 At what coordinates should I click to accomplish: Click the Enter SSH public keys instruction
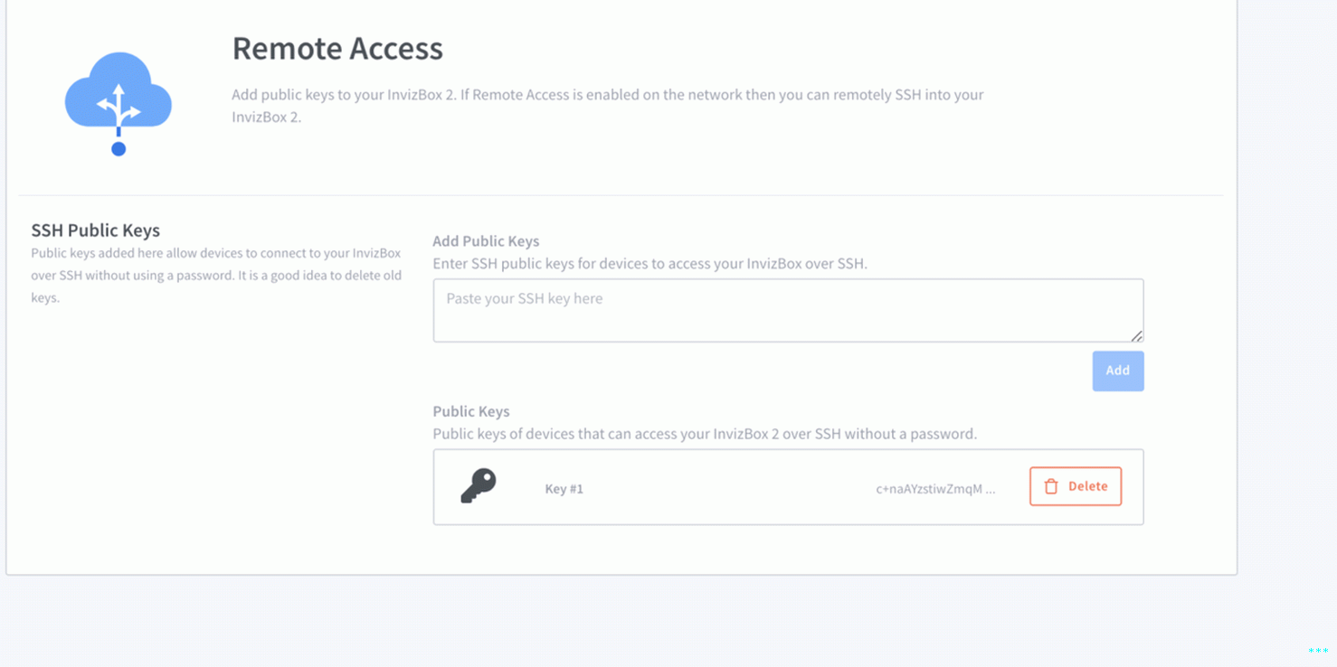[650, 264]
